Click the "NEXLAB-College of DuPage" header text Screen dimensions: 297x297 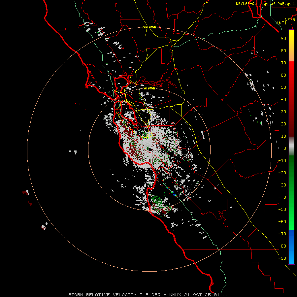264,4
